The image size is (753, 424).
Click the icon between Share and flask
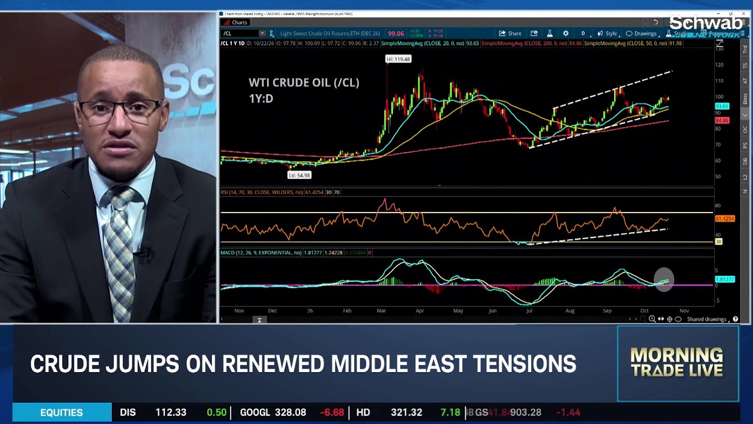(534, 34)
